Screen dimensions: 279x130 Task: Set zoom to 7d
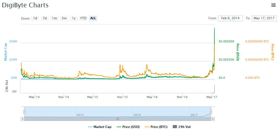[45, 18]
